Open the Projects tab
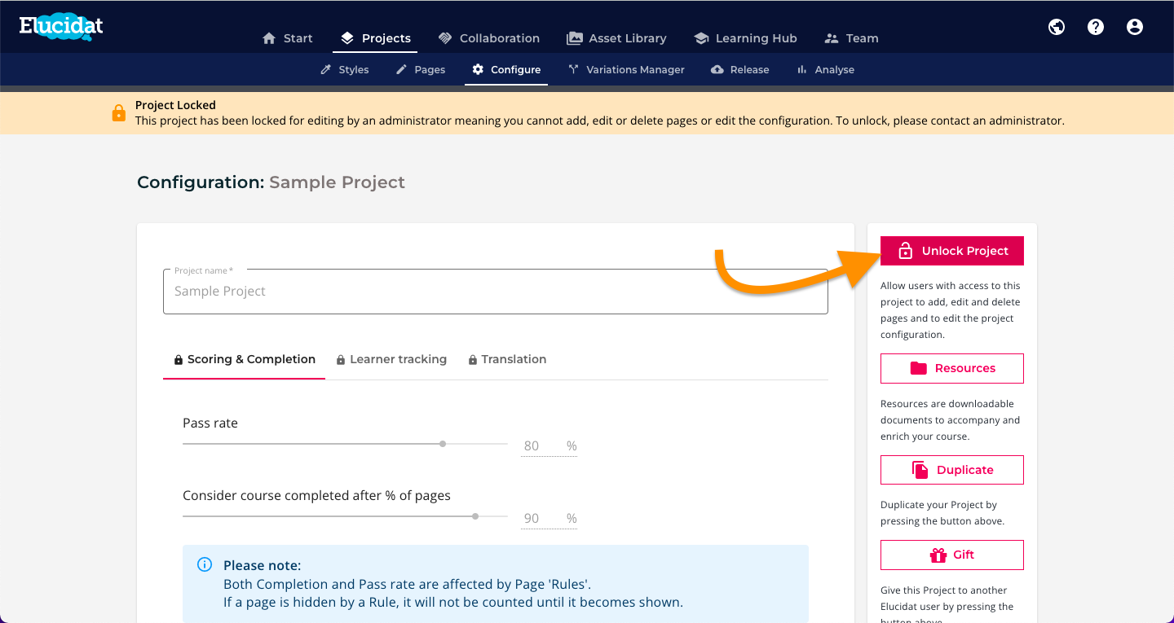This screenshot has width=1174, height=623. click(376, 38)
